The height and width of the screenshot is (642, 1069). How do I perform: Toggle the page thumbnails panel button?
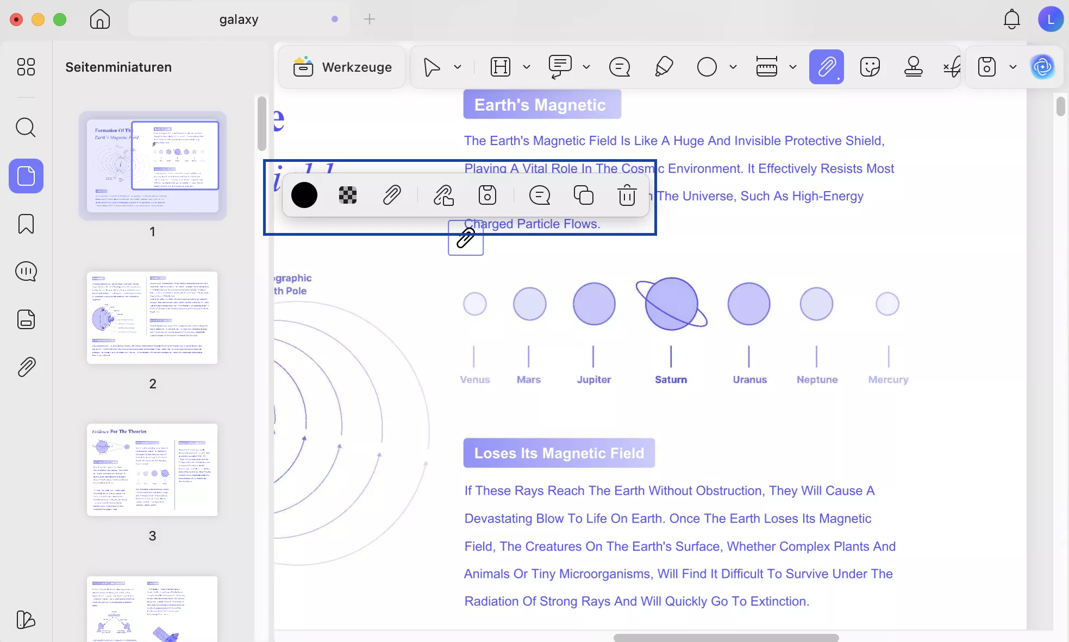(26, 176)
